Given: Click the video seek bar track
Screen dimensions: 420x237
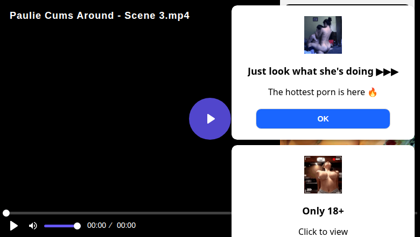Looking at the screenshot, I should tap(118, 213).
